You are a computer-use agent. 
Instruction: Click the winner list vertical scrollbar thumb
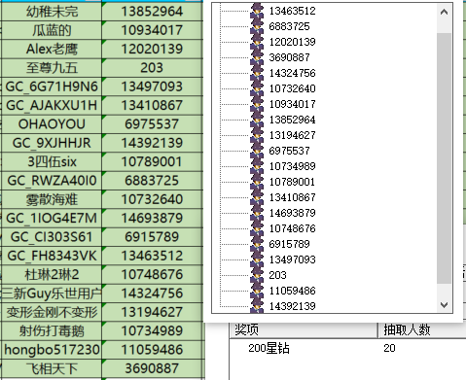pyautogui.click(x=444, y=157)
